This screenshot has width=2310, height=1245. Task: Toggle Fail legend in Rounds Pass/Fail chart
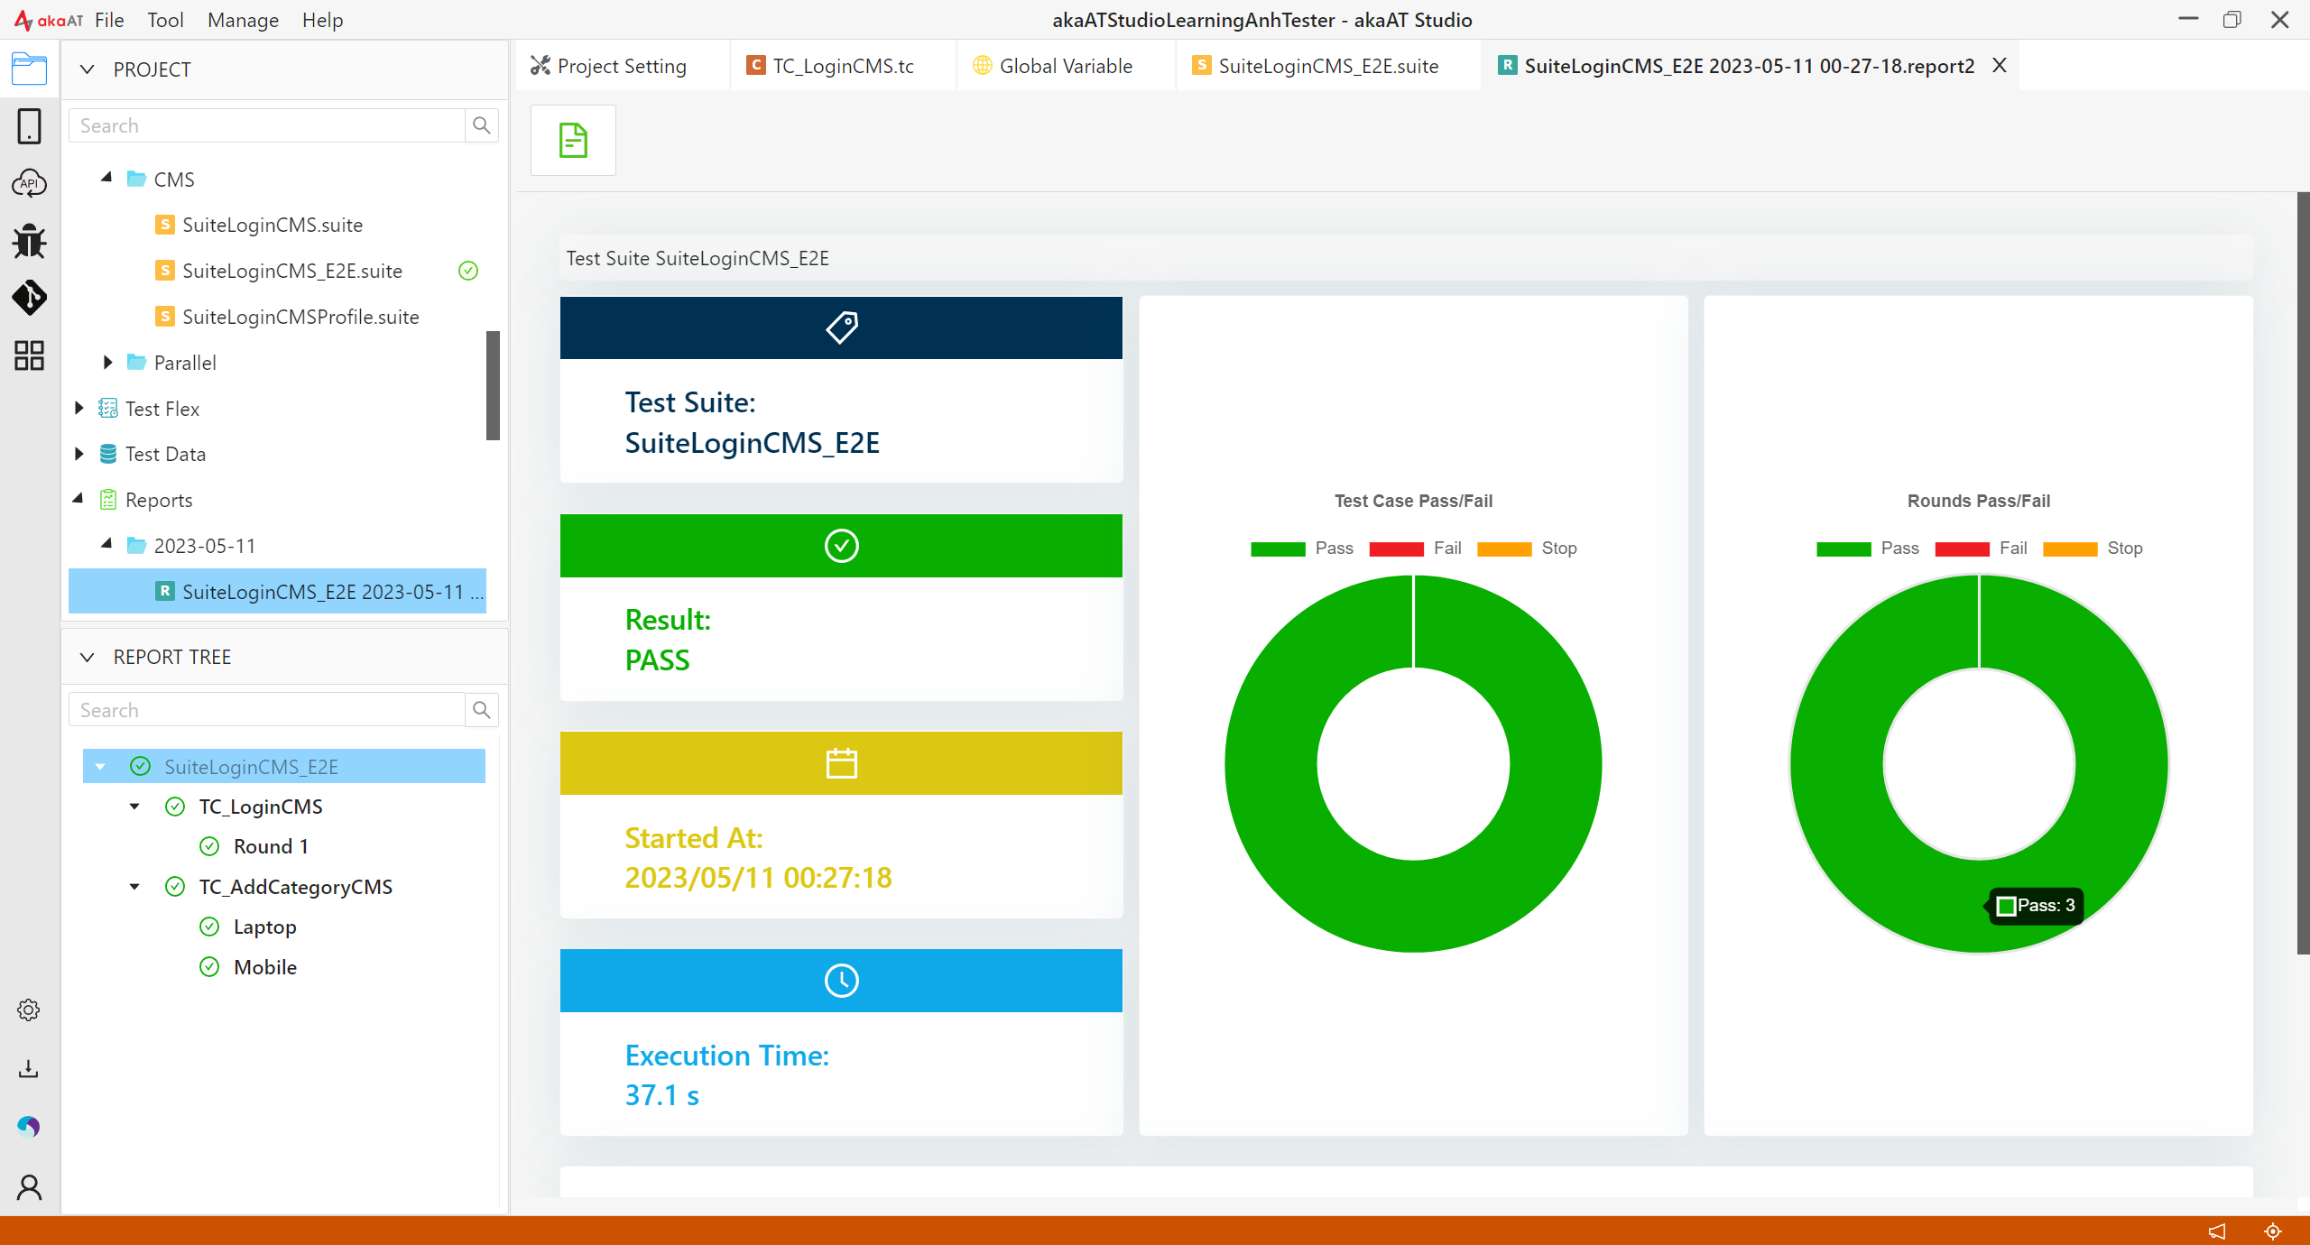click(1981, 549)
